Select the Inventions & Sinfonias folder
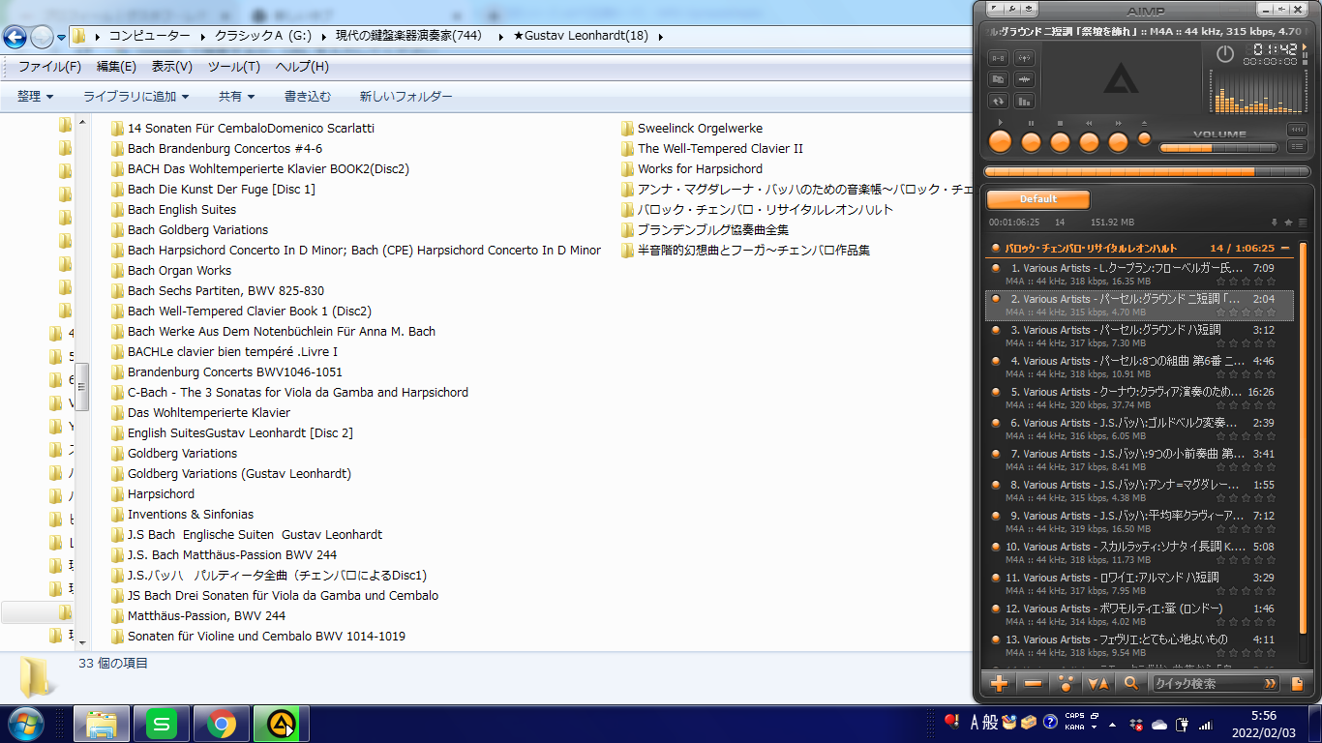 182,515
